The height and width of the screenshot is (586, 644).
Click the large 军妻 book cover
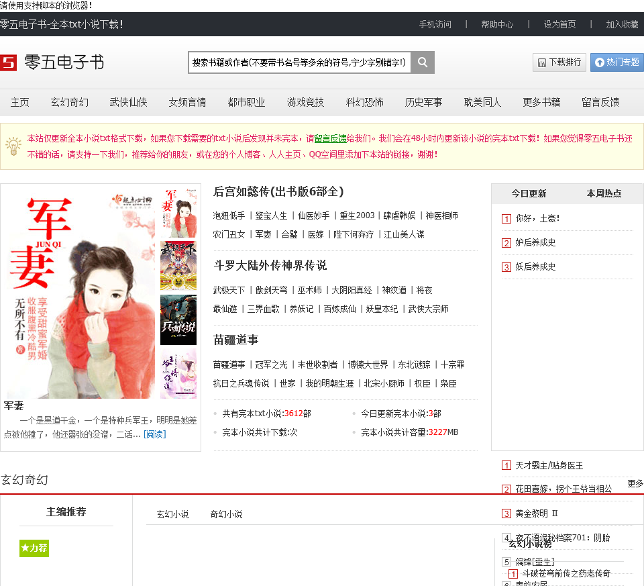(x=81, y=293)
